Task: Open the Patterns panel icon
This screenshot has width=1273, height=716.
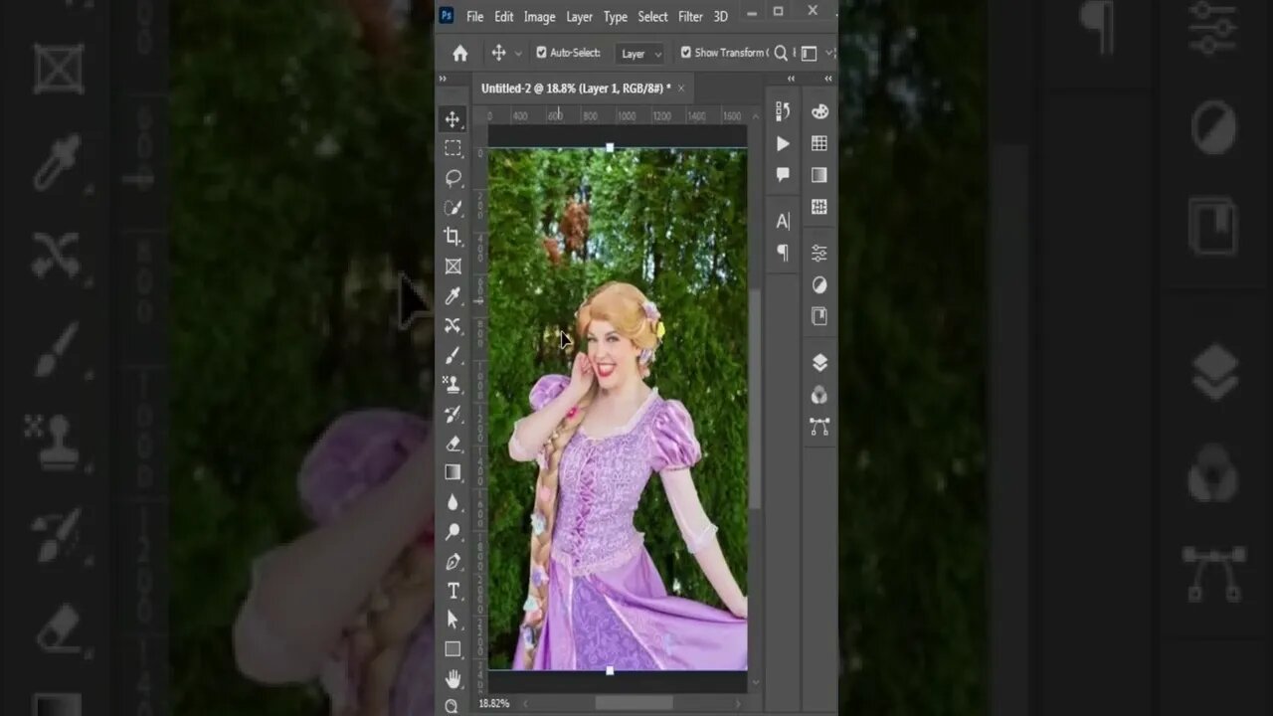Action: coord(819,207)
